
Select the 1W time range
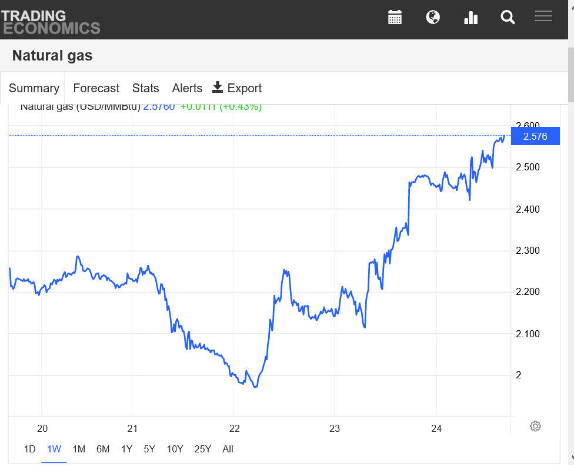pyautogui.click(x=54, y=449)
